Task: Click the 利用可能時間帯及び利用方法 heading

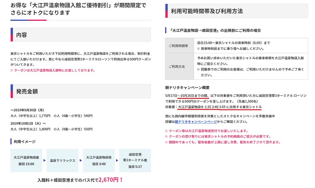Action: pyautogui.click(x=237, y=11)
